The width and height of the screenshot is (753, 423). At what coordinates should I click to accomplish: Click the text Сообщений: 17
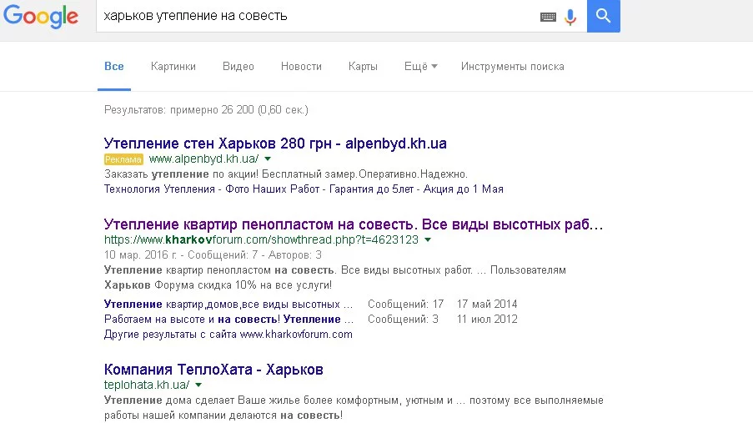pos(406,305)
